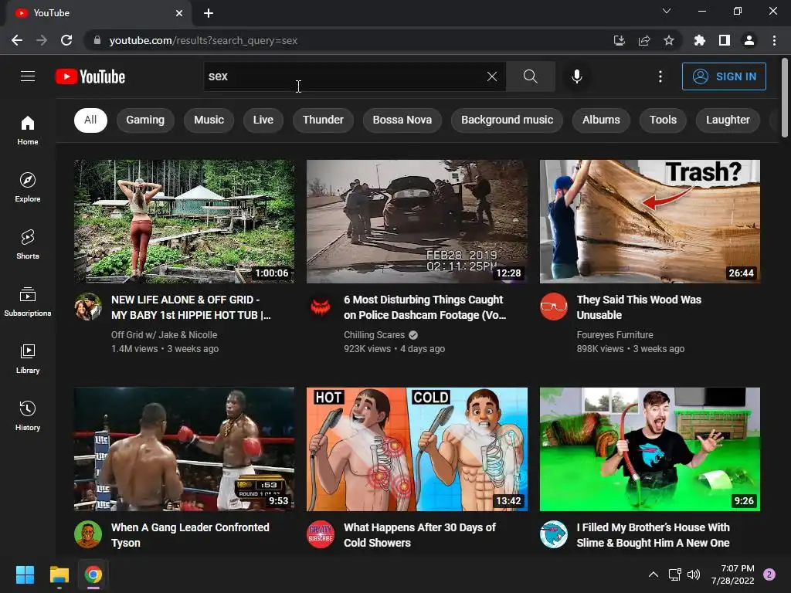Screen dimensions: 791x593
Task: Select the All filter chip
Action: (x=90, y=120)
